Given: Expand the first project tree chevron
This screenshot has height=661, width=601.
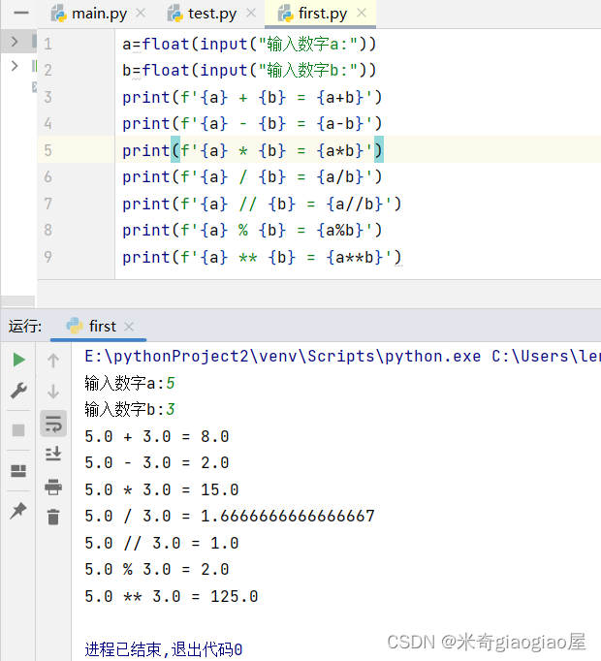Looking at the screenshot, I should coord(15,42).
